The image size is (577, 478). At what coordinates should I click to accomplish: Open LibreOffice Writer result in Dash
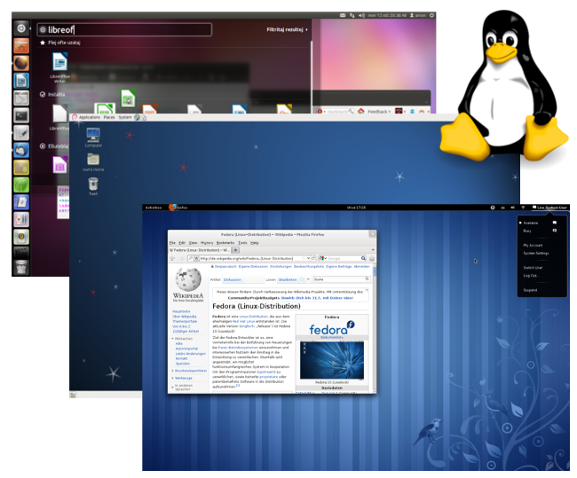[60, 65]
